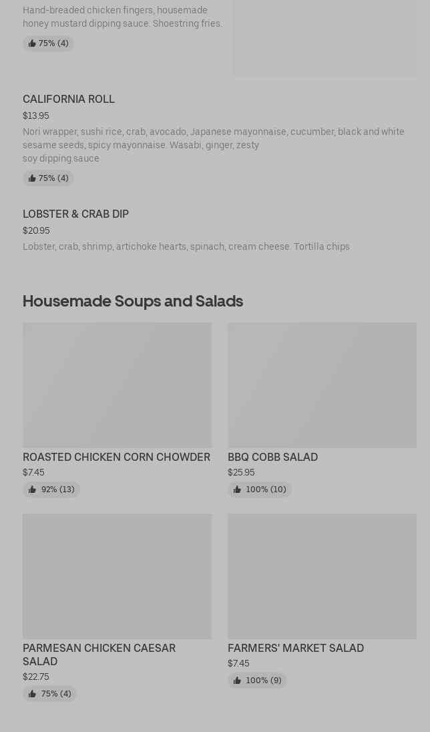Image resolution: width=430 pixels, height=732 pixels.
Task: Click thumbs-up icon under Roasted Chicken Corn Chowder
Action: pos(32,490)
